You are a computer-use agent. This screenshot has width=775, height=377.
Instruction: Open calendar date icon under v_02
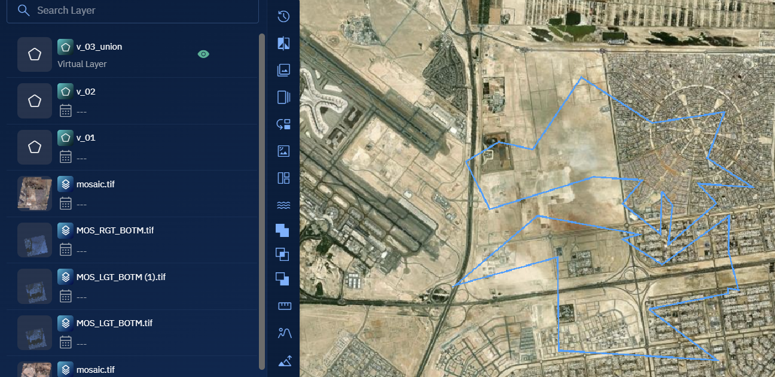tap(66, 111)
